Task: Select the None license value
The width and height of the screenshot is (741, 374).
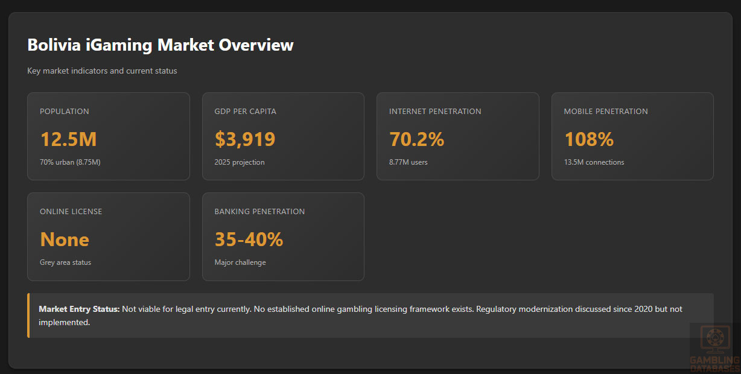Action: [65, 239]
